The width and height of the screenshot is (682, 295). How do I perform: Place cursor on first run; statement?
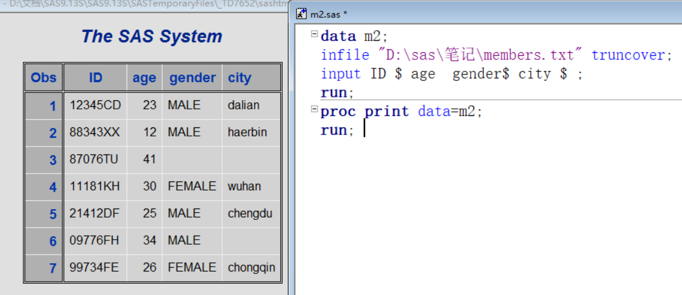337,93
